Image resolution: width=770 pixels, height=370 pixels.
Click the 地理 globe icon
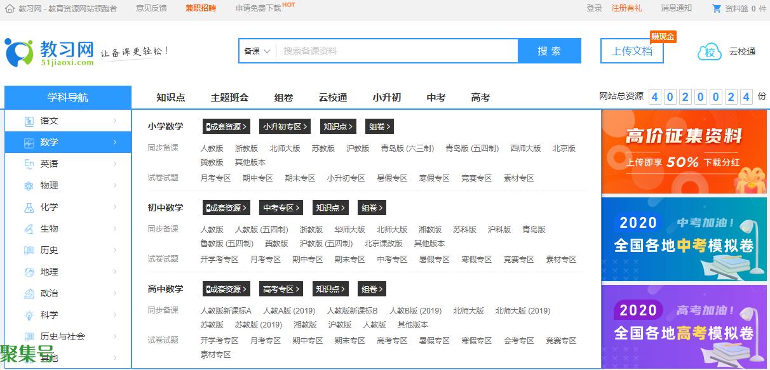(x=29, y=272)
